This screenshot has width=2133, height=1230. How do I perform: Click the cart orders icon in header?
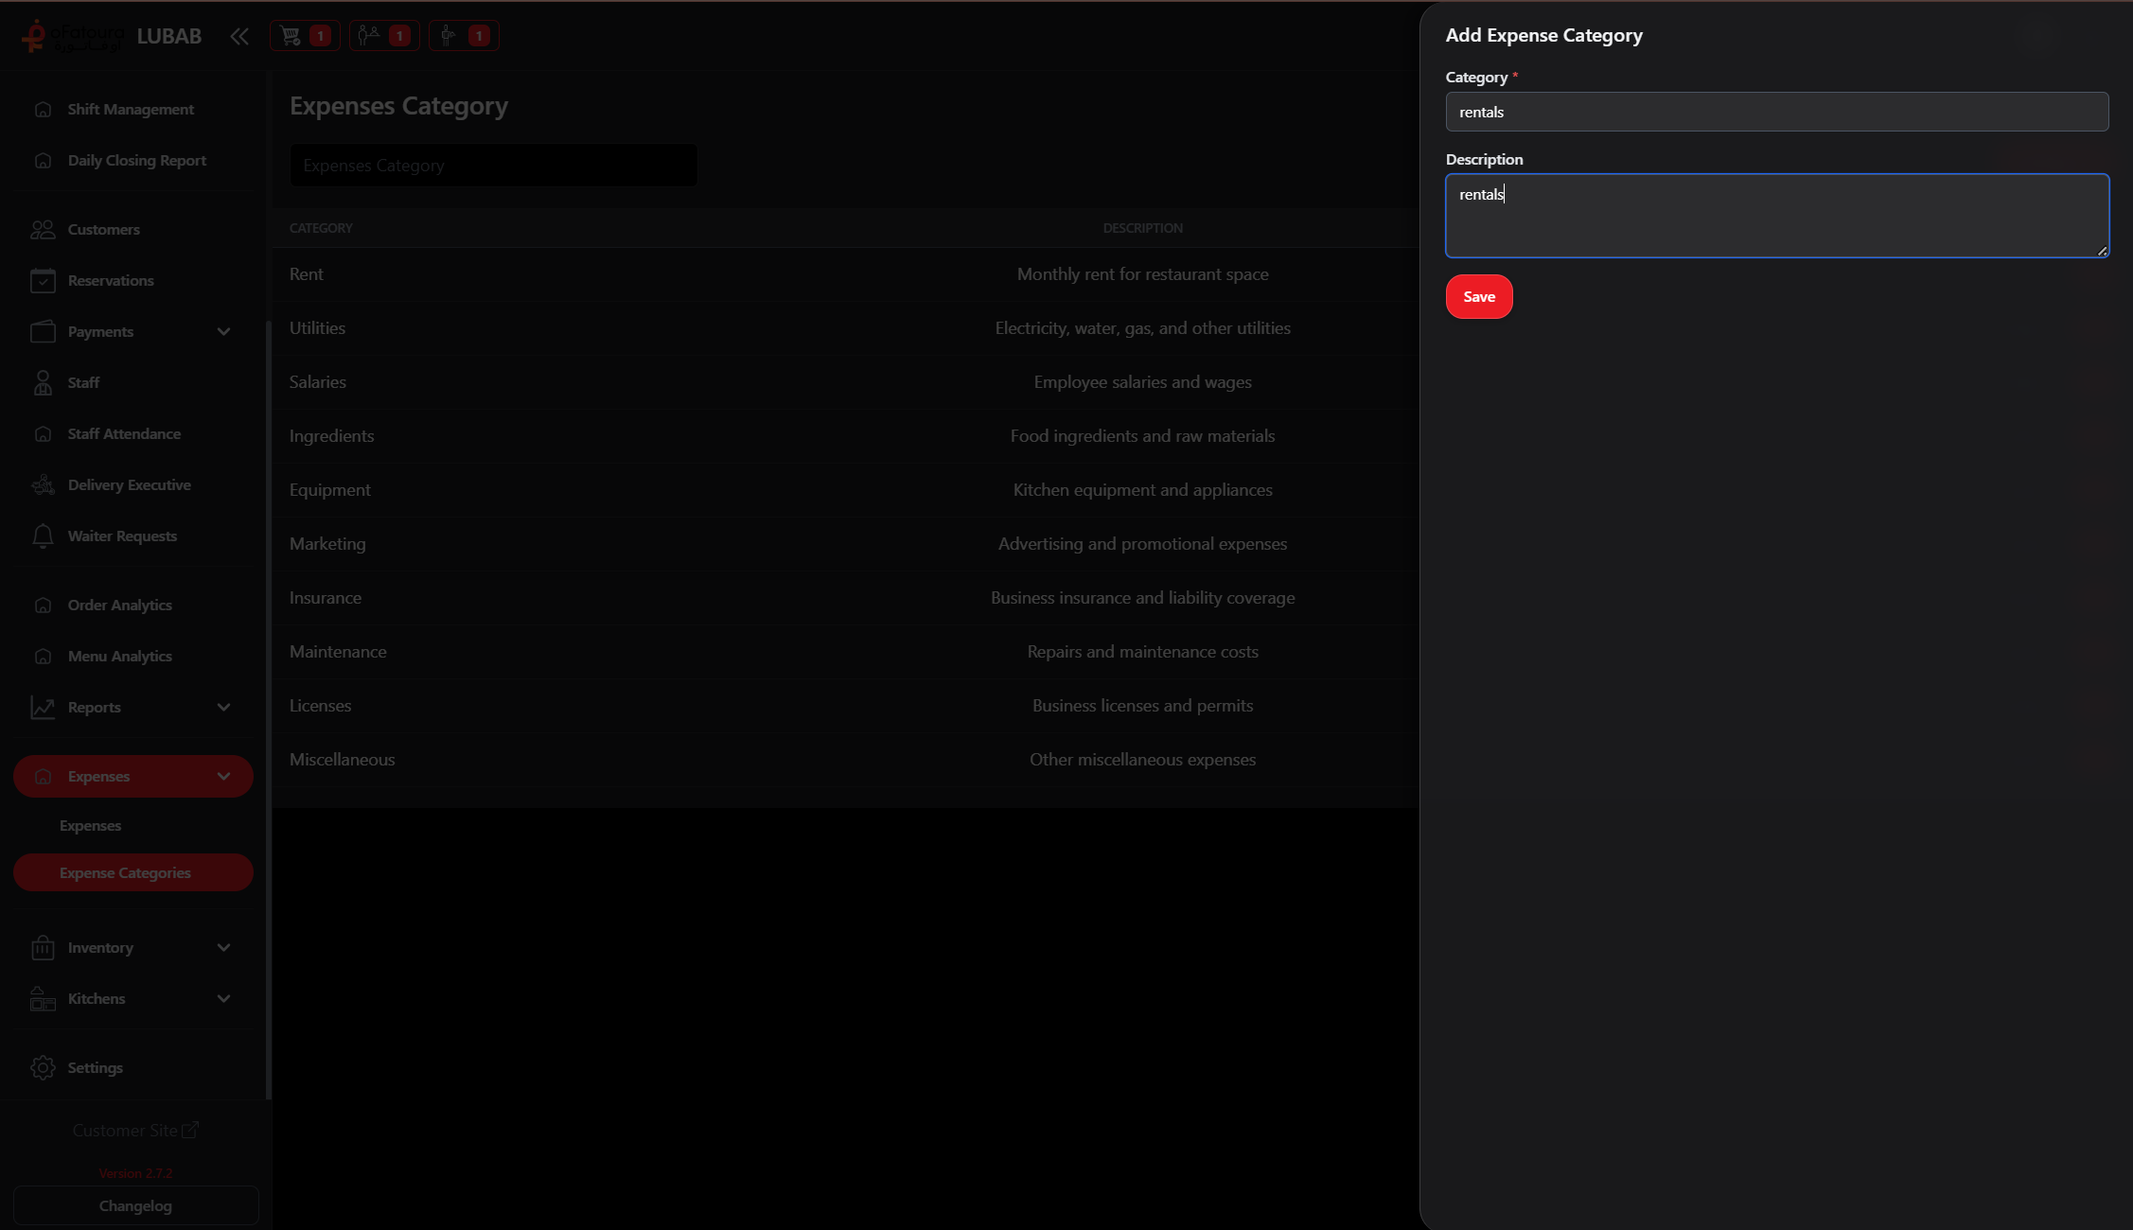291,36
